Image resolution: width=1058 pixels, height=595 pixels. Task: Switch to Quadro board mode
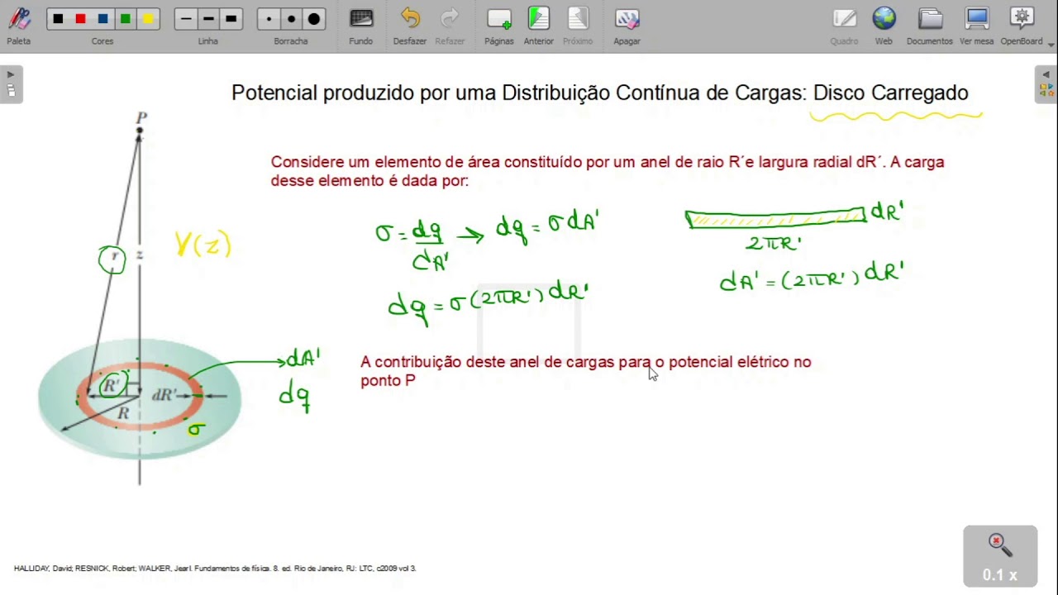coord(844,26)
